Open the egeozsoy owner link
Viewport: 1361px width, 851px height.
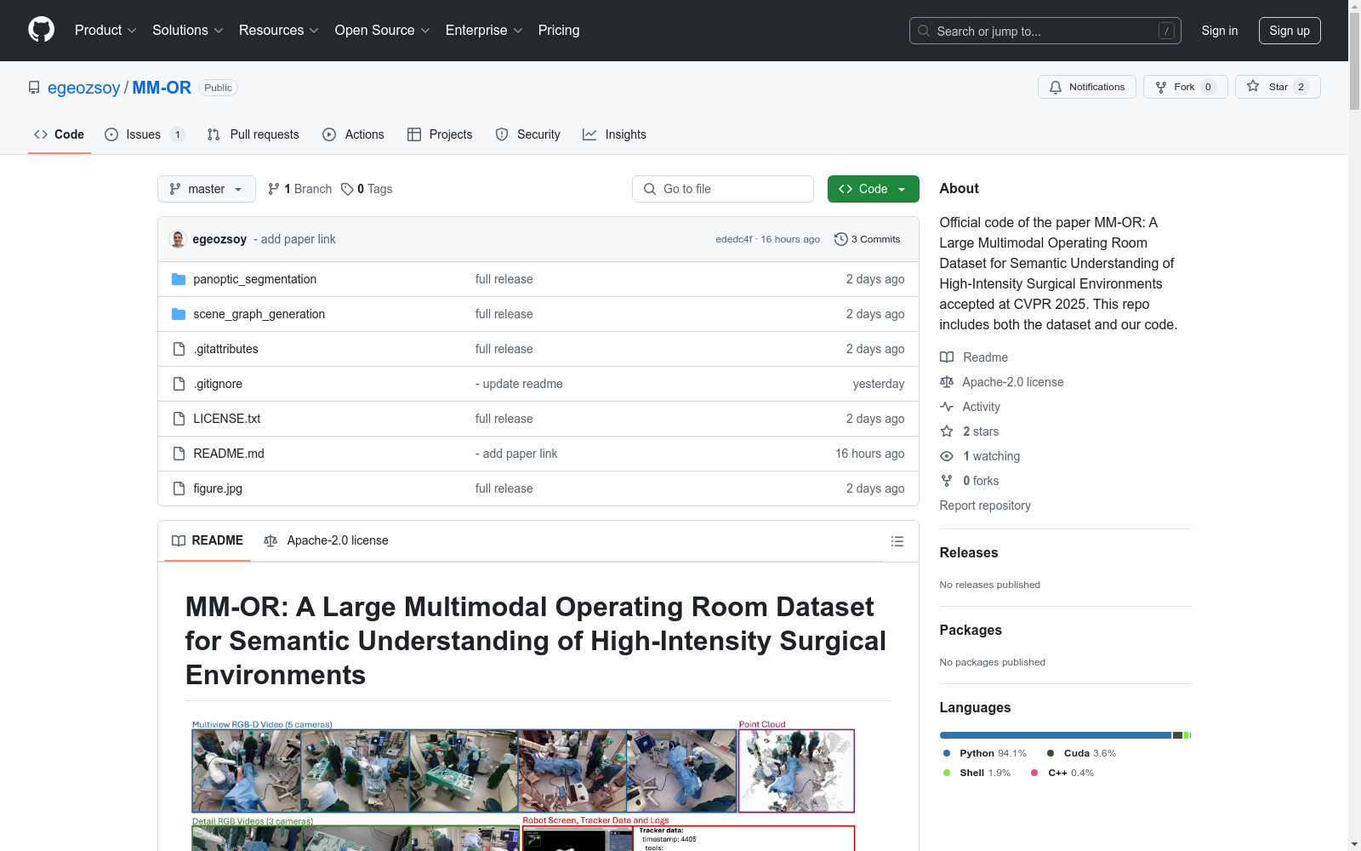click(84, 88)
